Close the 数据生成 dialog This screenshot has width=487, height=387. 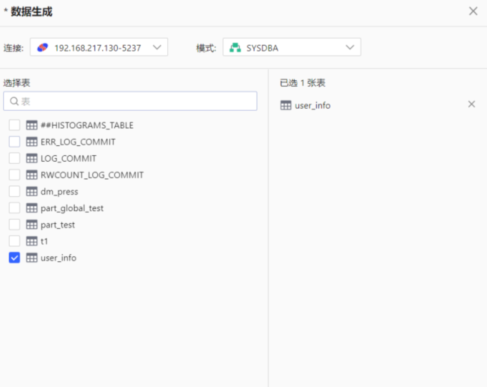pyautogui.click(x=473, y=11)
